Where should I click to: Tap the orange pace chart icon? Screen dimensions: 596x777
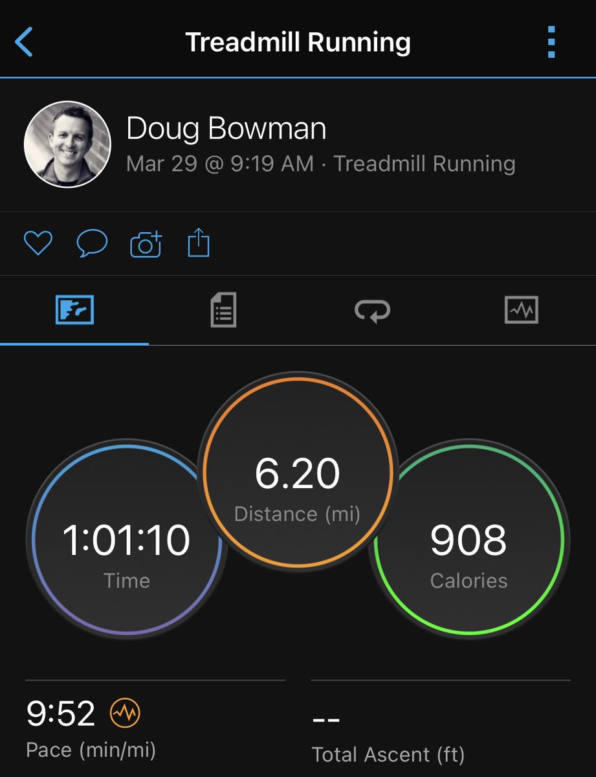(x=125, y=714)
